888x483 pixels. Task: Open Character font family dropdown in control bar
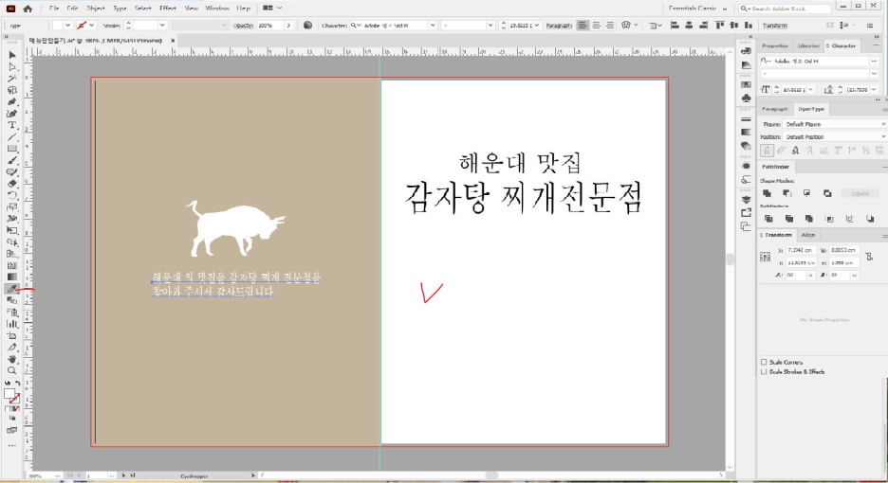(x=433, y=26)
